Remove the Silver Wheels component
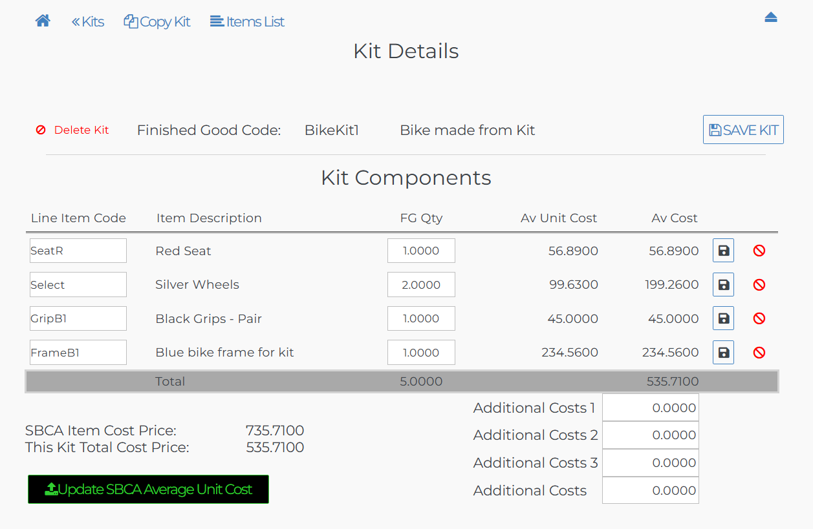Viewport: 813px width, 529px height. [x=759, y=285]
